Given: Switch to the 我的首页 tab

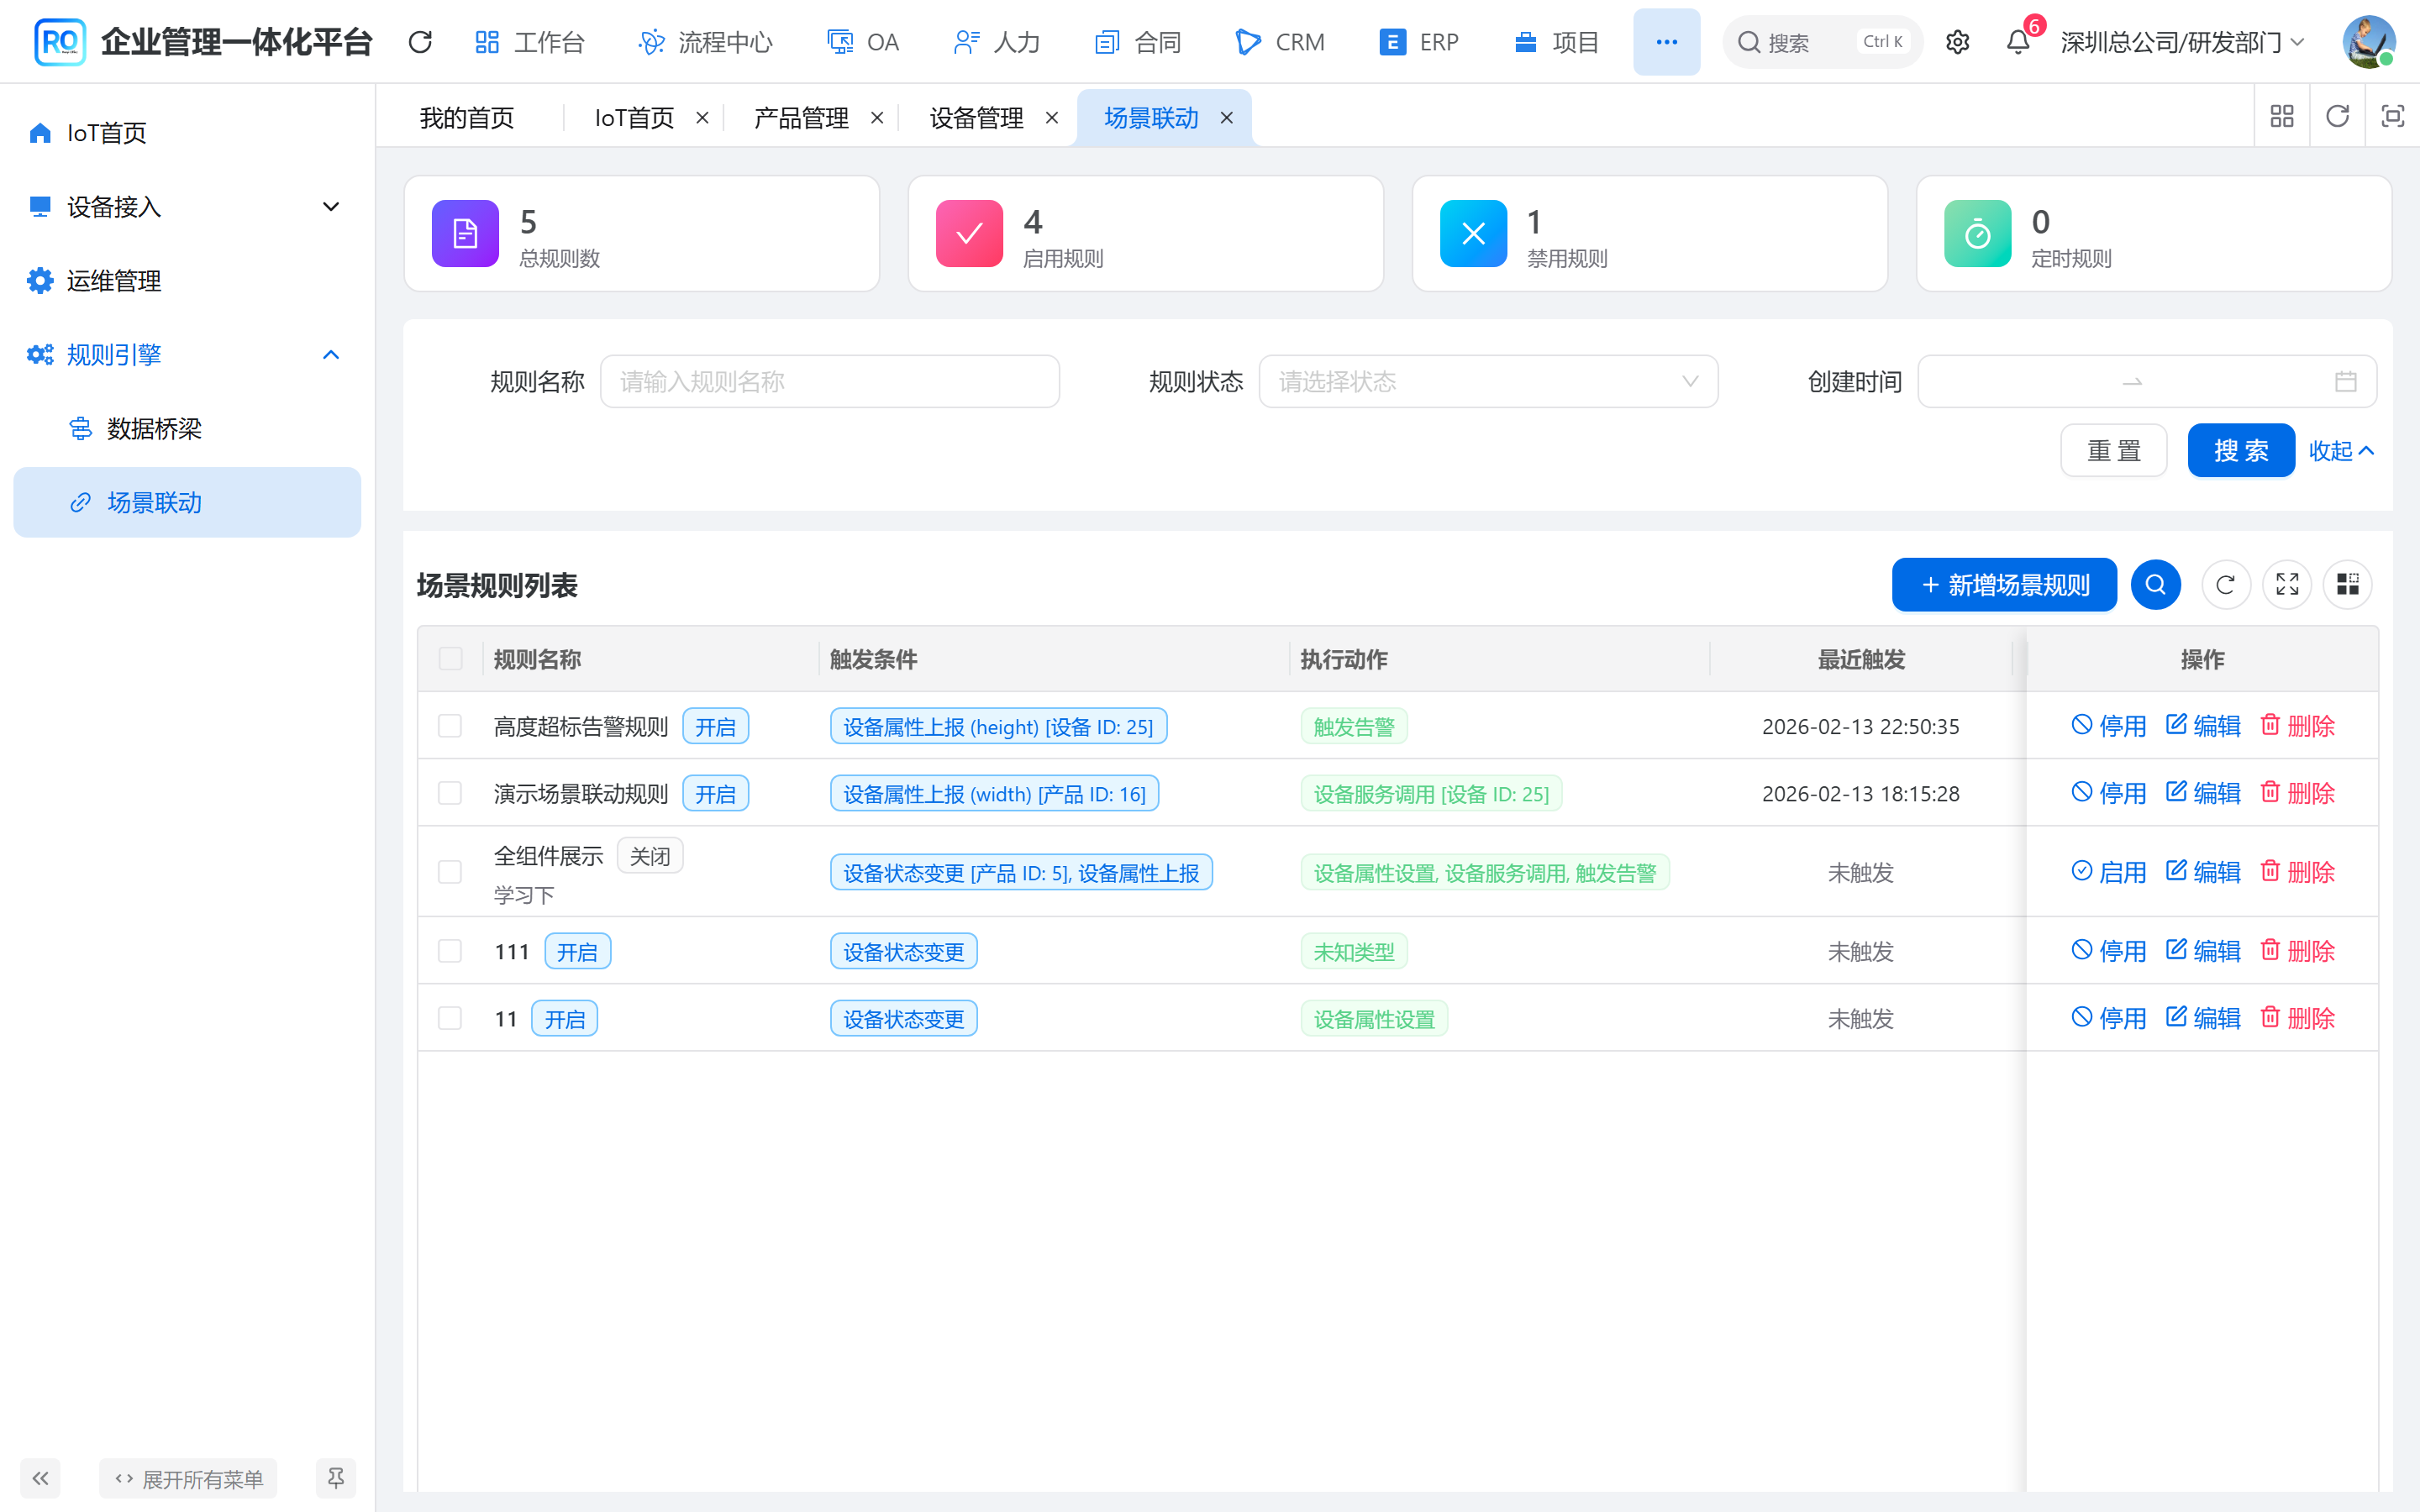Looking at the screenshot, I should (466, 118).
